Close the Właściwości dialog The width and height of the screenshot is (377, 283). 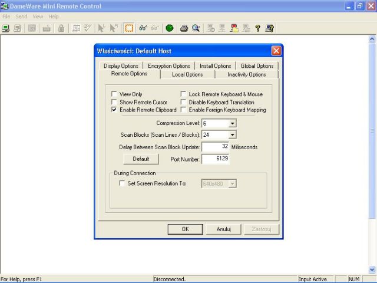pyautogui.click(x=276, y=51)
